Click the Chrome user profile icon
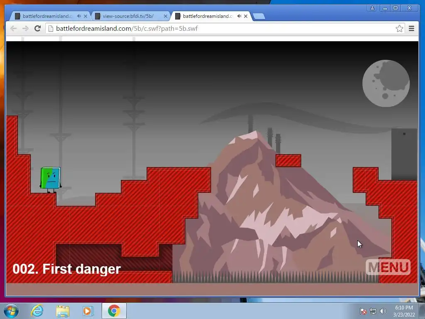 pyautogui.click(x=372, y=8)
